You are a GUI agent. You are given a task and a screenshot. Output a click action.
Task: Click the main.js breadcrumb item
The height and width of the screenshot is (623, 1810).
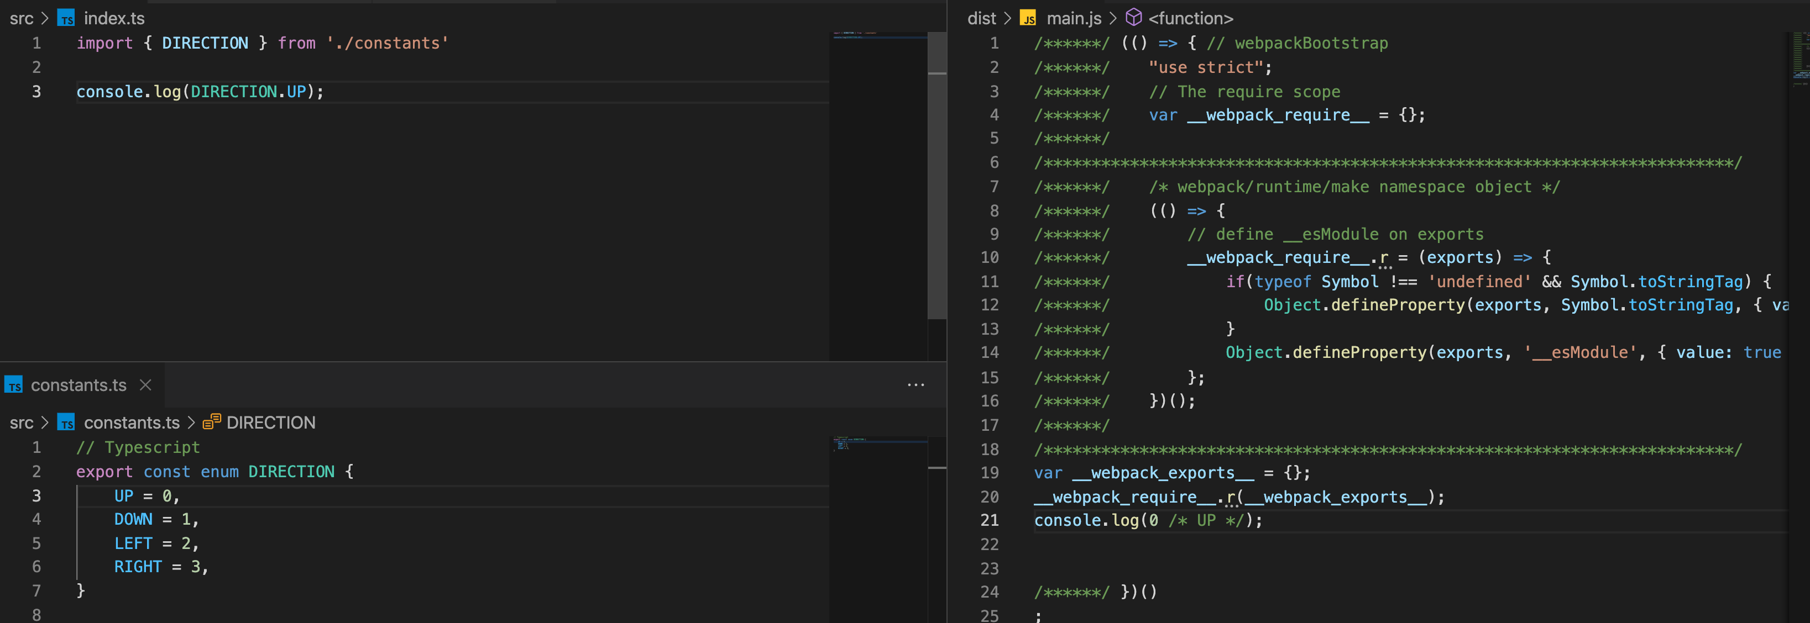coord(1073,18)
